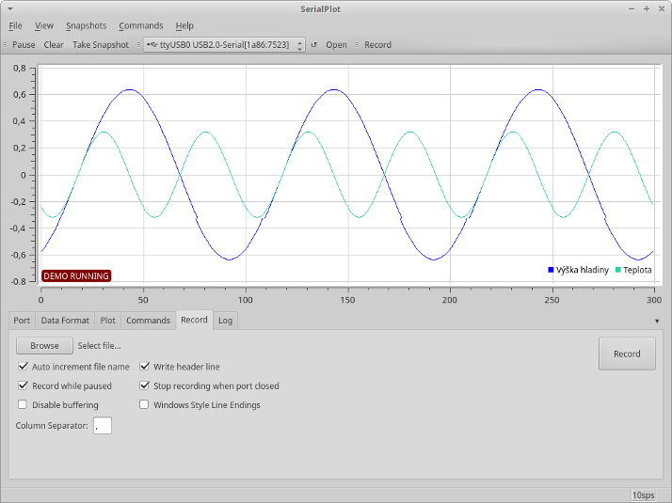The height and width of the screenshot is (503, 672).
Task: Open the ttyUSB0 serial port dropdown
Action: tap(224, 44)
